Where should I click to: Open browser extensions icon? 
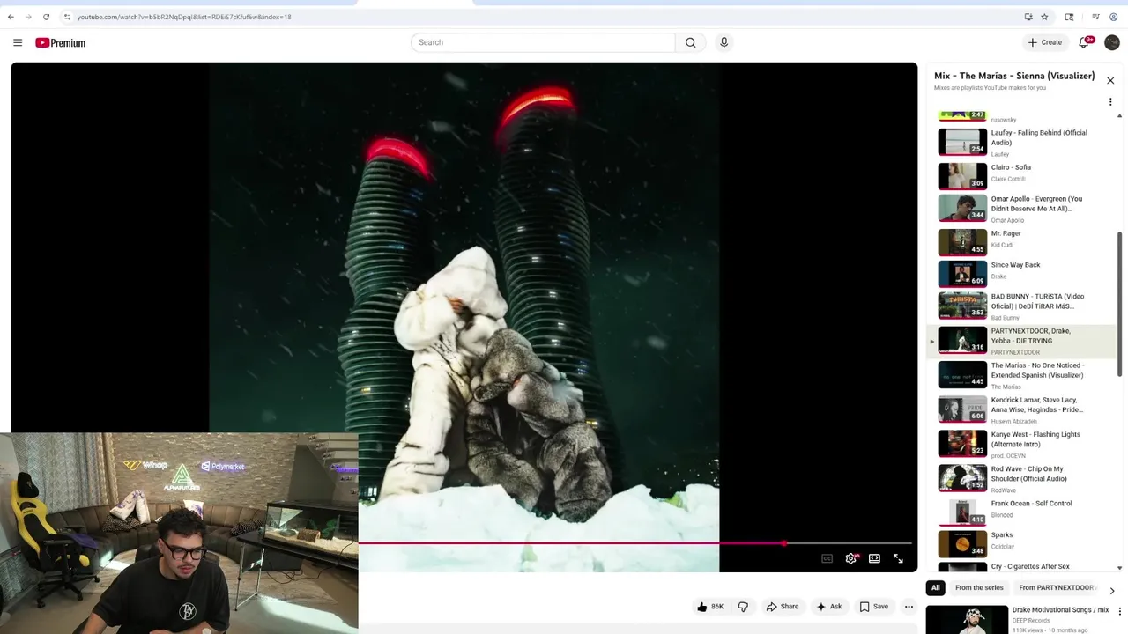tap(1069, 17)
